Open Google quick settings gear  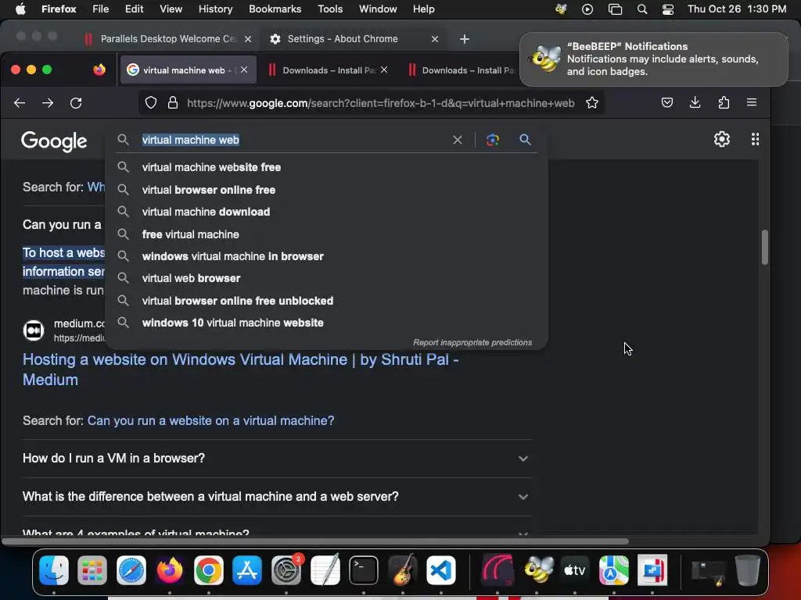coord(721,139)
